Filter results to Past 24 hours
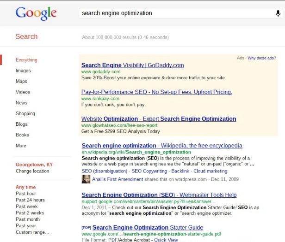 click(30, 200)
